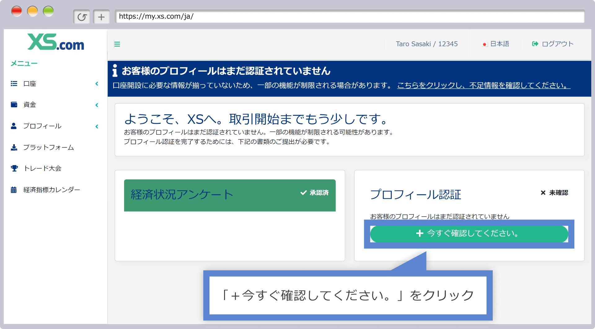Expand the プロフィール menu chevron
The height and width of the screenshot is (329, 595).
point(97,126)
